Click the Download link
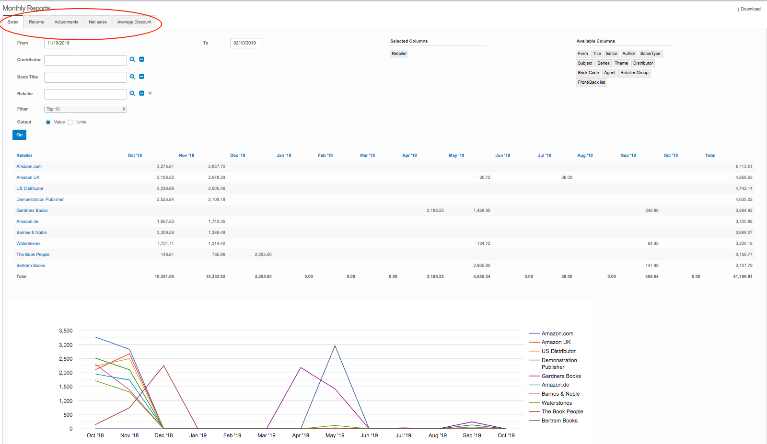The width and height of the screenshot is (767, 444). click(x=749, y=9)
